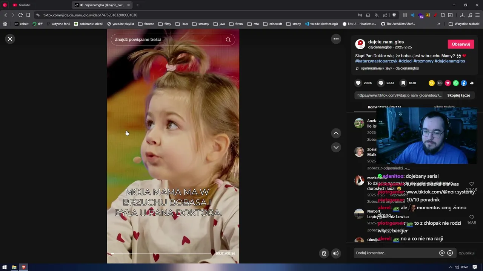Open the taskbar notification center icon
The image size is (483, 271).
click(475, 267)
